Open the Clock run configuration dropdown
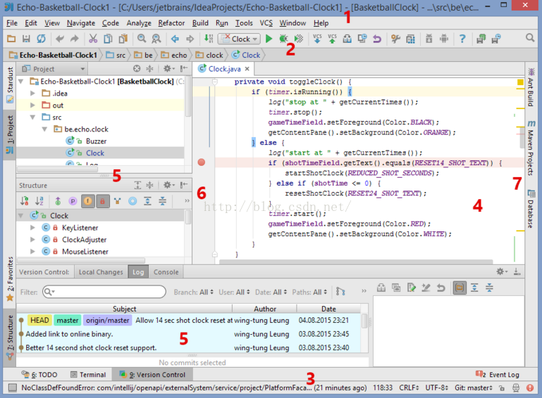 [239, 39]
